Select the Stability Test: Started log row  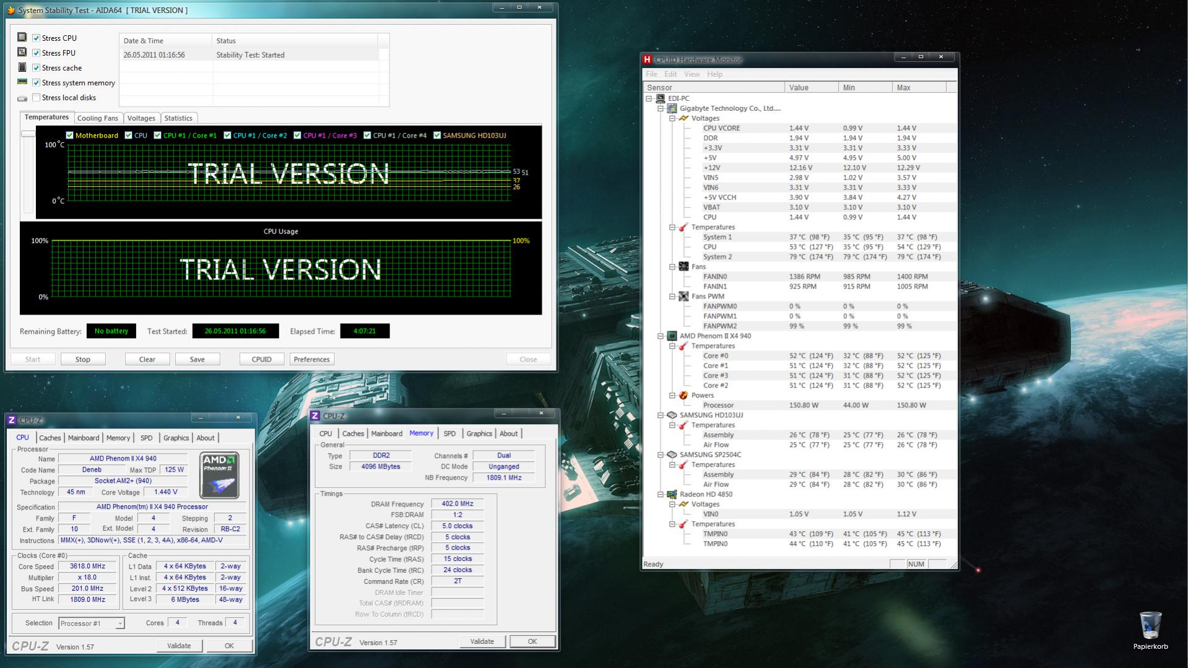coord(249,55)
